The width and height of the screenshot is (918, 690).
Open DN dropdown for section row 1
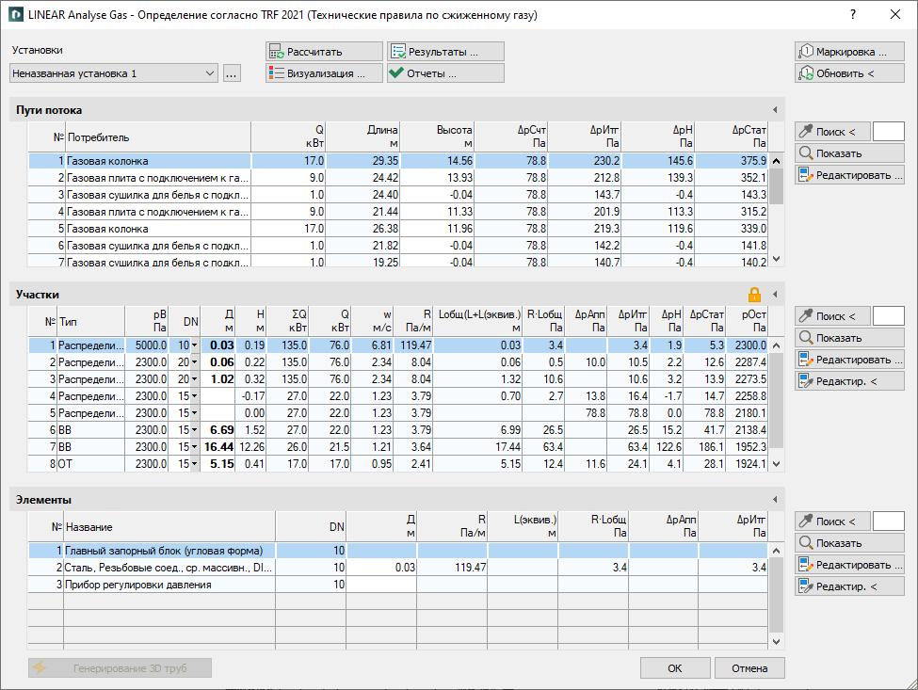[x=194, y=345]
